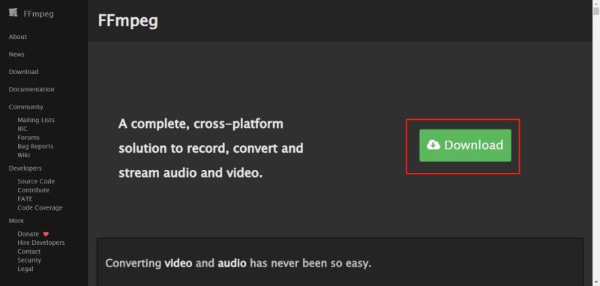Click the green Download button

click(x=465, y=145)
